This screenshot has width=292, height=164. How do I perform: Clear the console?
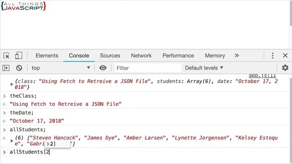tap(19, 68)
